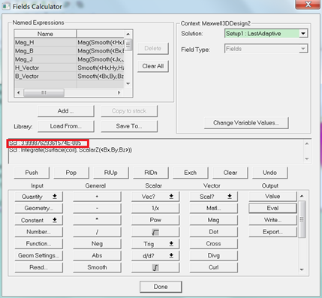Click the Add... named expression button
Screen dimensions: 322x298
(x=66, y=111)
